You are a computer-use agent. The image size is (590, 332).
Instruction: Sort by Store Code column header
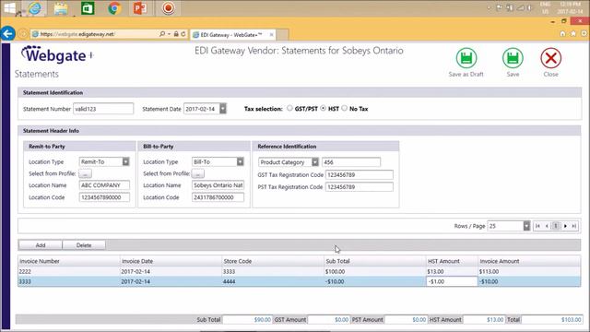coord(273,261)
